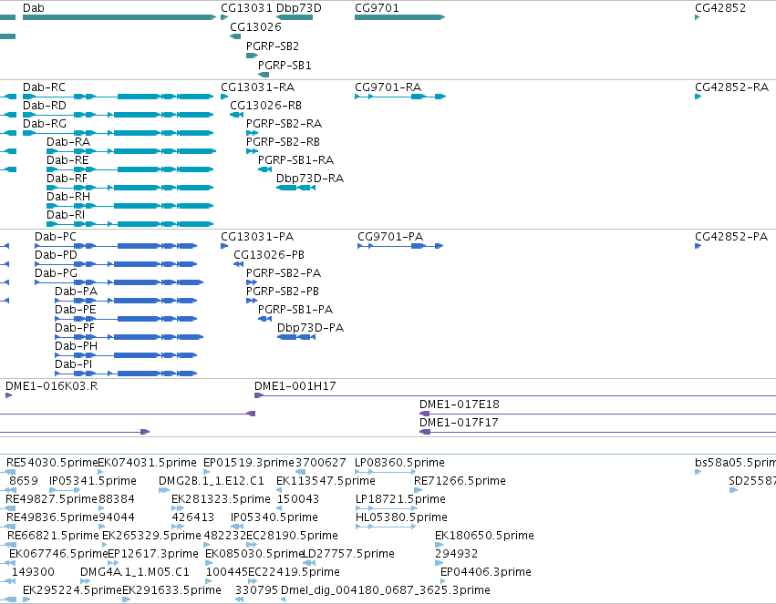
Task: Click transcript Dab-RE label
Action: point(67,160)
